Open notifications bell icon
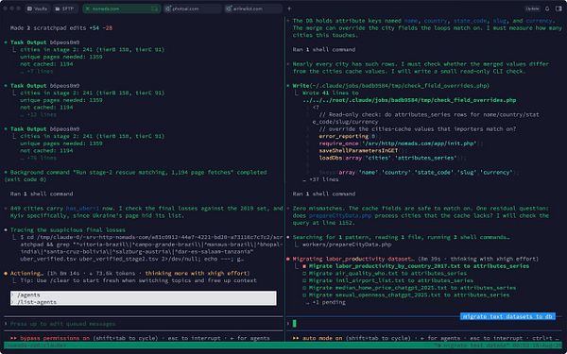This screenshot has height=354, width=567. click(547, 8)
